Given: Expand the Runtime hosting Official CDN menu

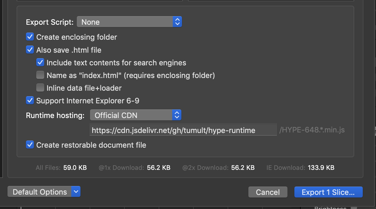Looking at the screenshot, I should click(135, 115).
